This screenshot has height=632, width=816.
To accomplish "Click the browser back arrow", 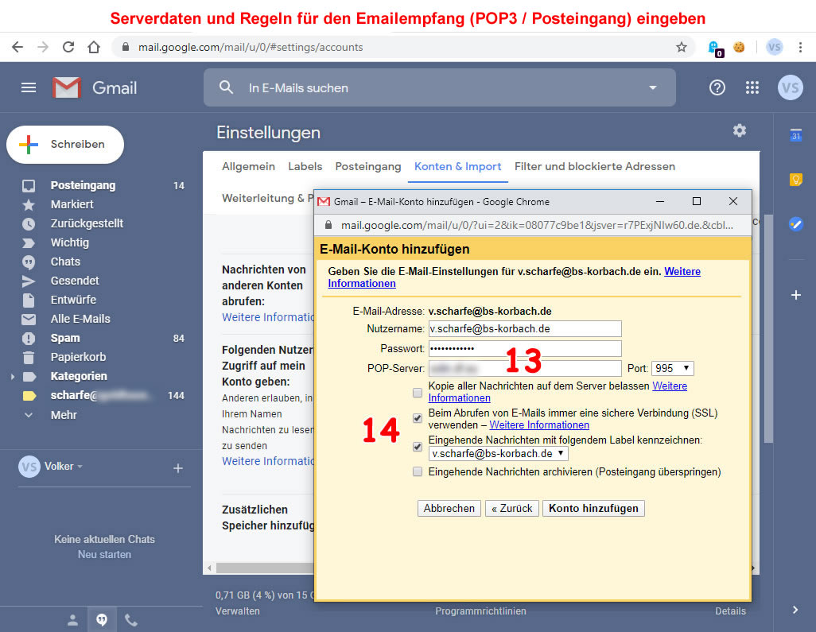I will (x=17, y=48).
